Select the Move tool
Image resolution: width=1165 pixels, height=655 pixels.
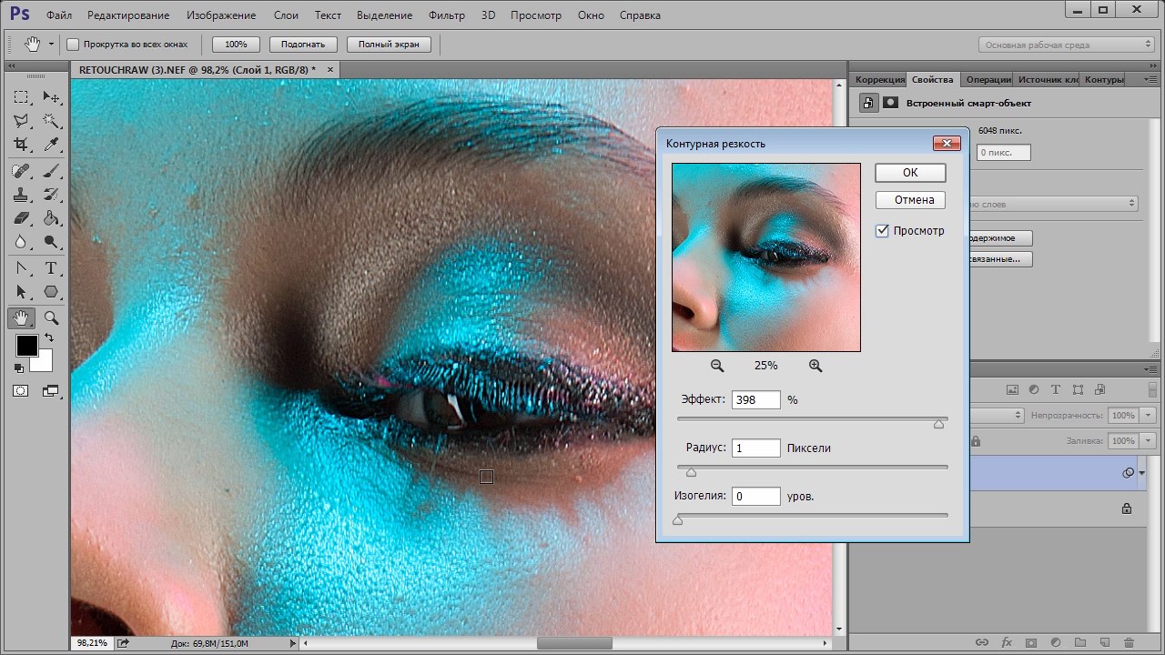51,97
